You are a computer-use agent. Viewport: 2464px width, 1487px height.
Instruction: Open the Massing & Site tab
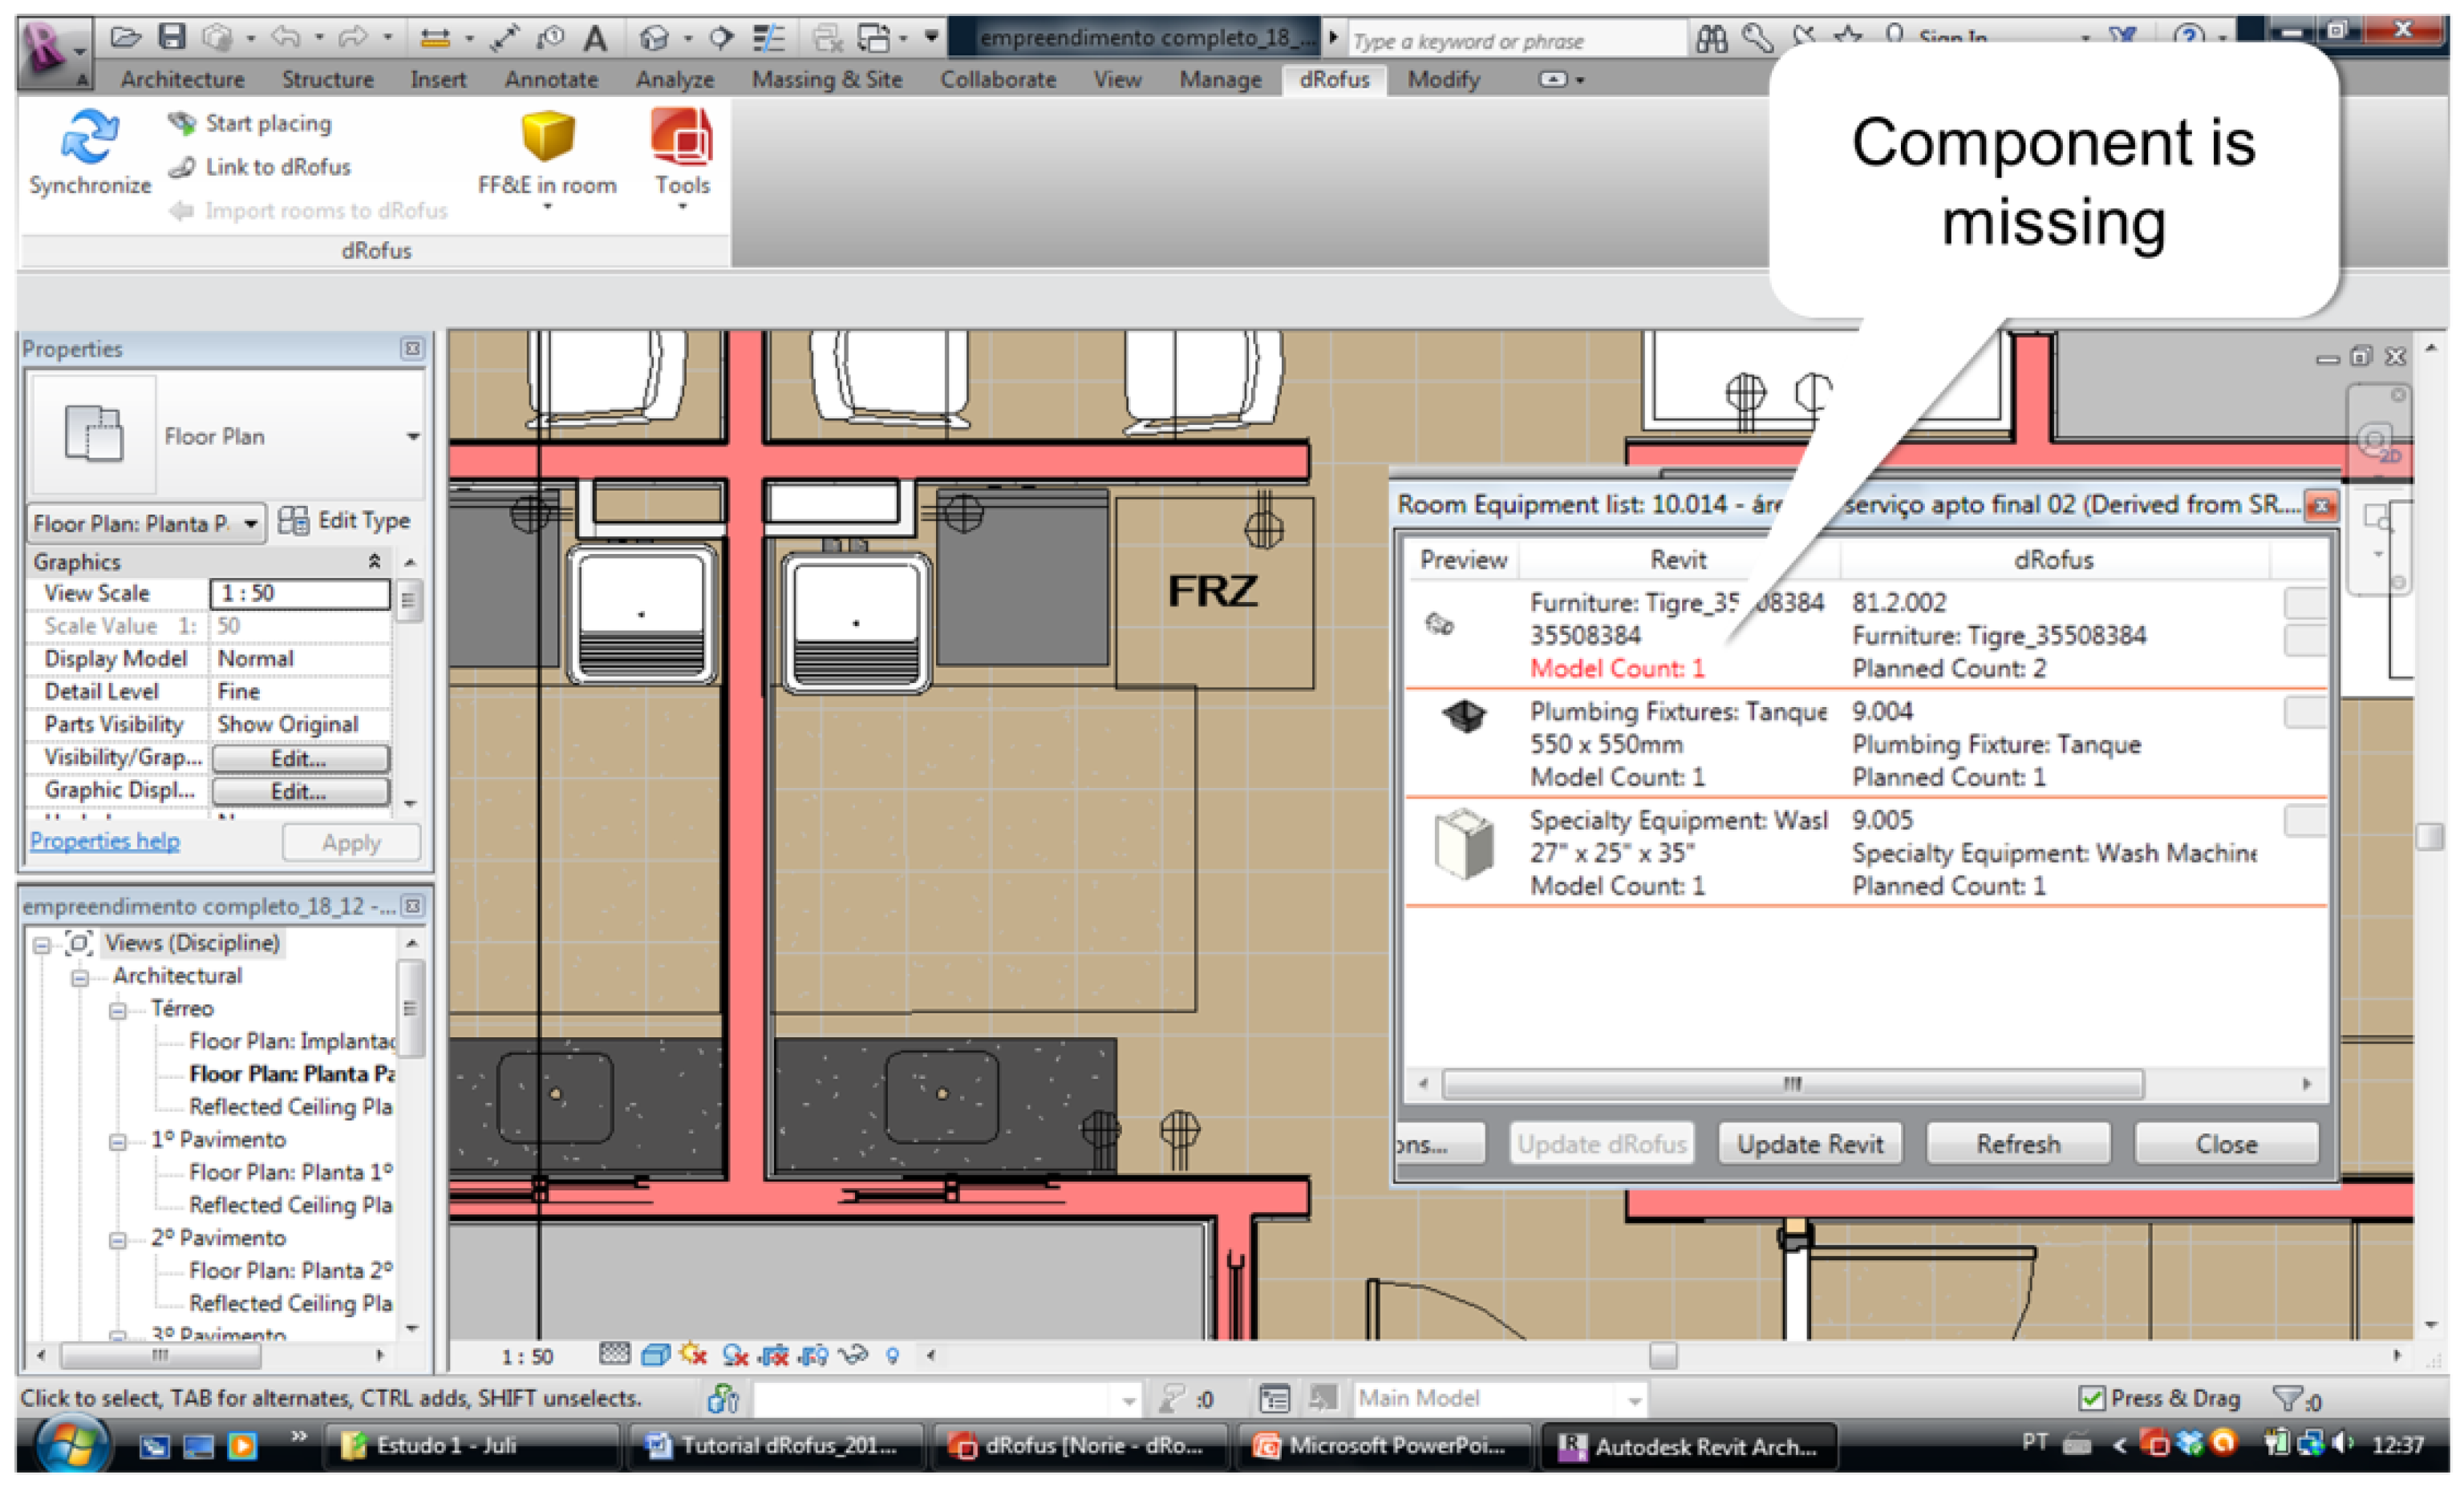tap(827, 80)
